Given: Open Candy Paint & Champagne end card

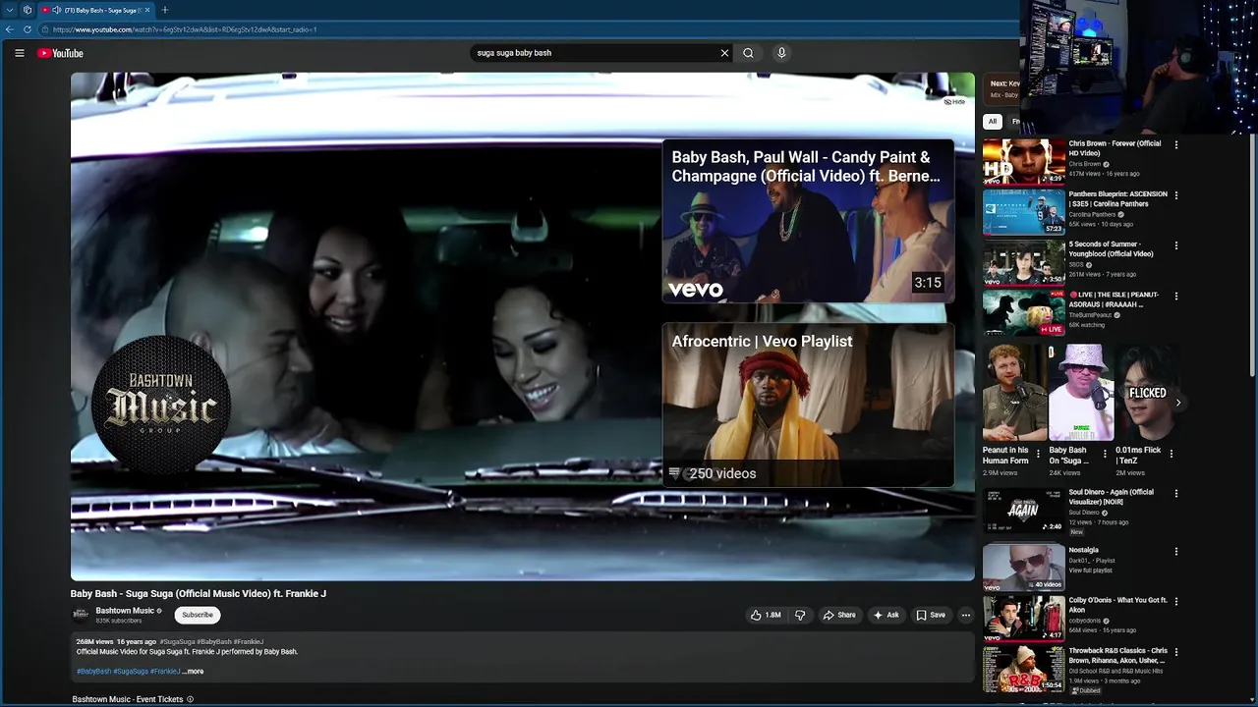Looking at the screenshot, I should [808, 221].
